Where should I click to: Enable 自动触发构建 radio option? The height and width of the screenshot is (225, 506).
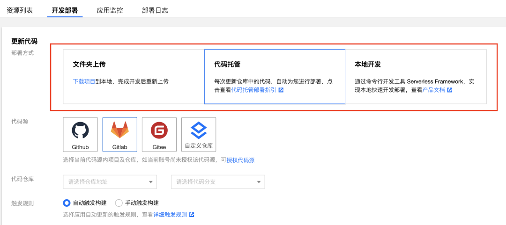(67, 203)
